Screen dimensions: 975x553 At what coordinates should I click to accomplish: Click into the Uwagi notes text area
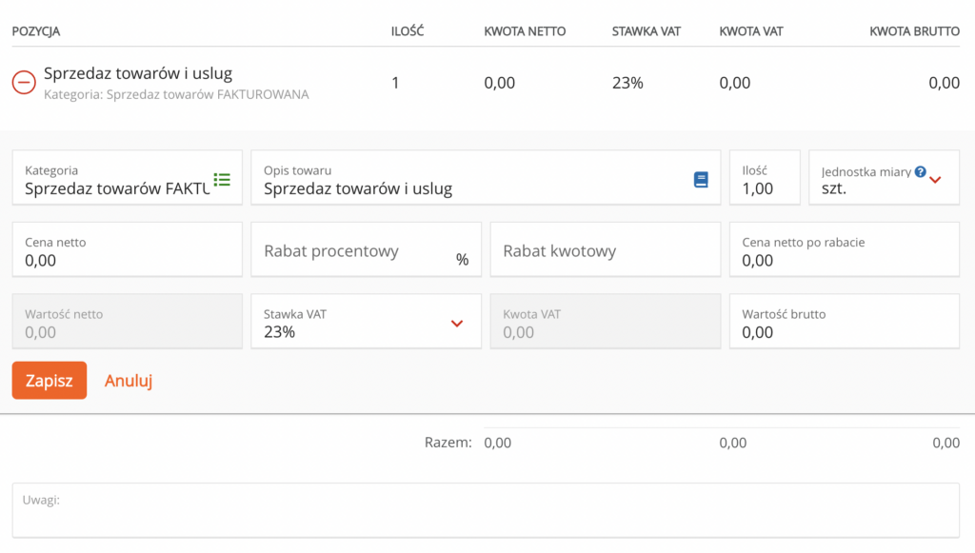[x=486, y=514]
